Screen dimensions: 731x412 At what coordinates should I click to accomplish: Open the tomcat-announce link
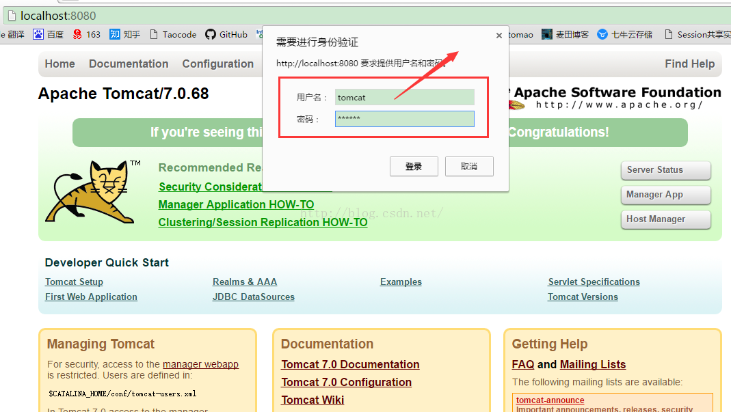point(550,400)
